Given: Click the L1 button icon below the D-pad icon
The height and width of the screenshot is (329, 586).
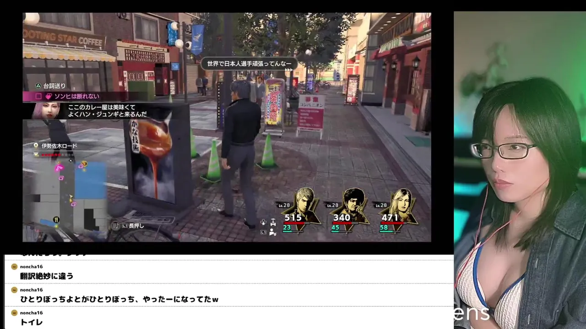Looking at the screenshot, I should 263,232.
